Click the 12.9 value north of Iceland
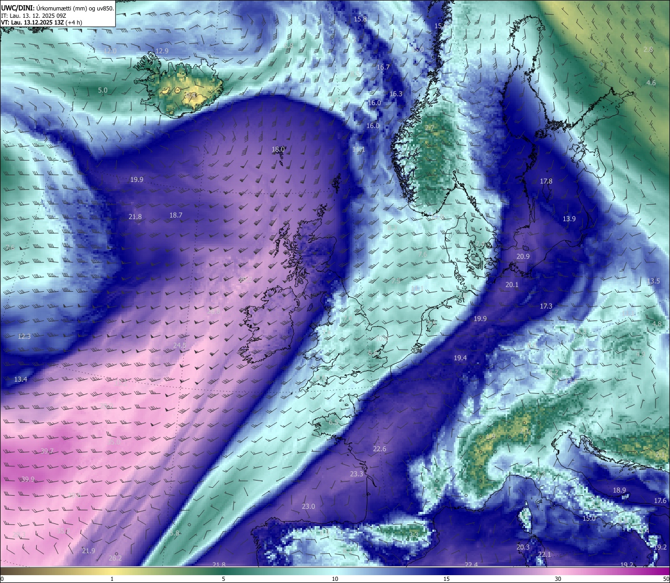The image size is (670, 583). pos(162,51)
